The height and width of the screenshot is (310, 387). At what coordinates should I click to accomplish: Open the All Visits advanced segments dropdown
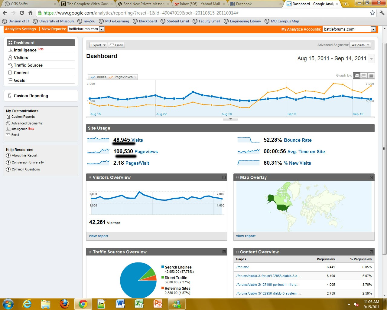(360, 45)
